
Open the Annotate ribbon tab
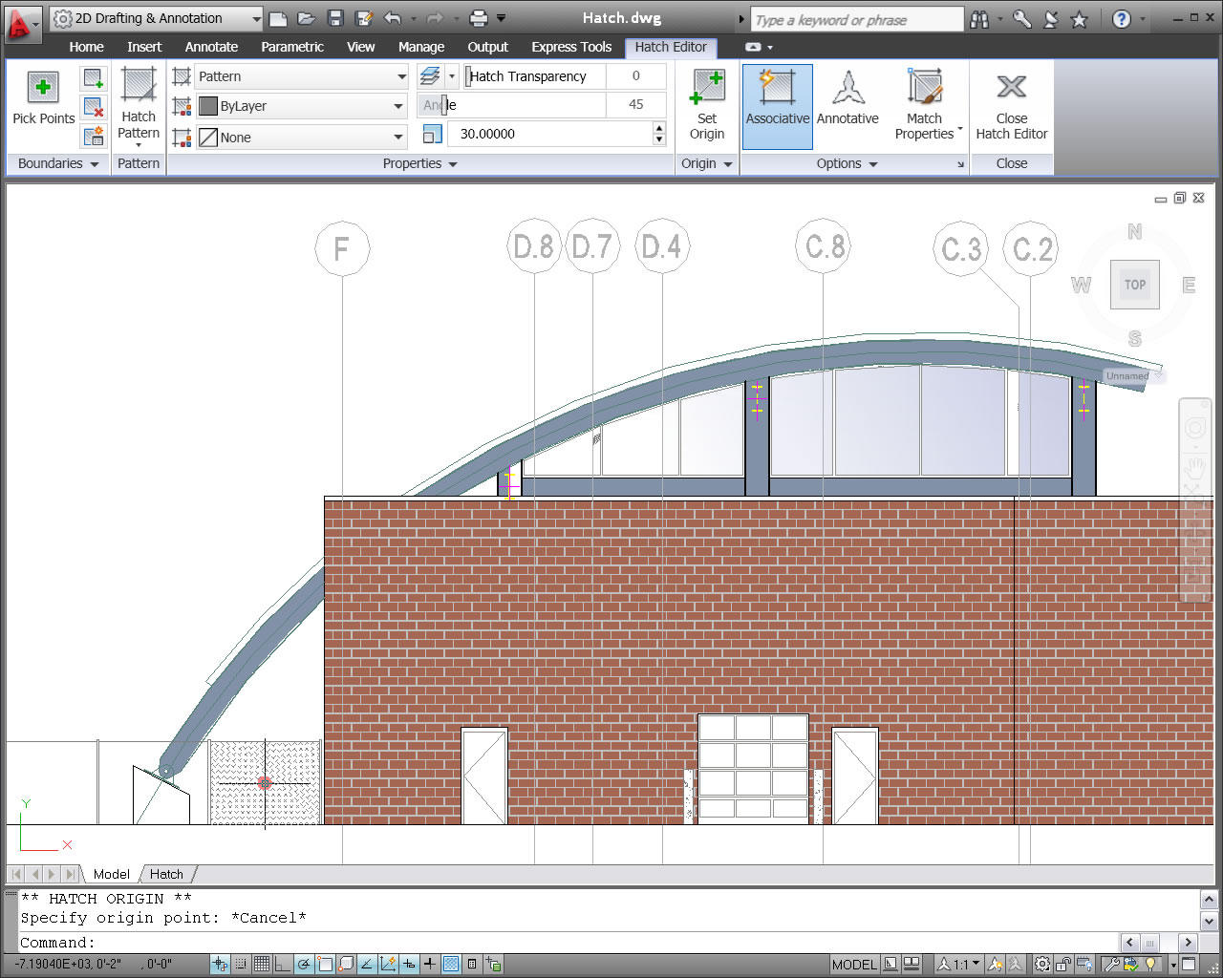211,47
